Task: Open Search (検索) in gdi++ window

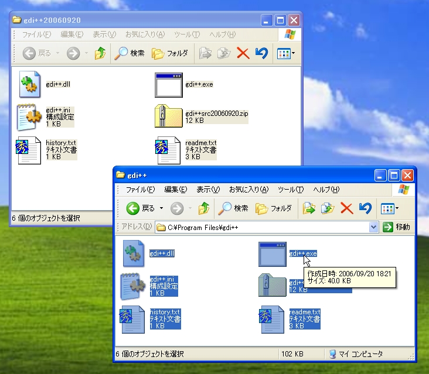Action: click(x=233, y=208)
